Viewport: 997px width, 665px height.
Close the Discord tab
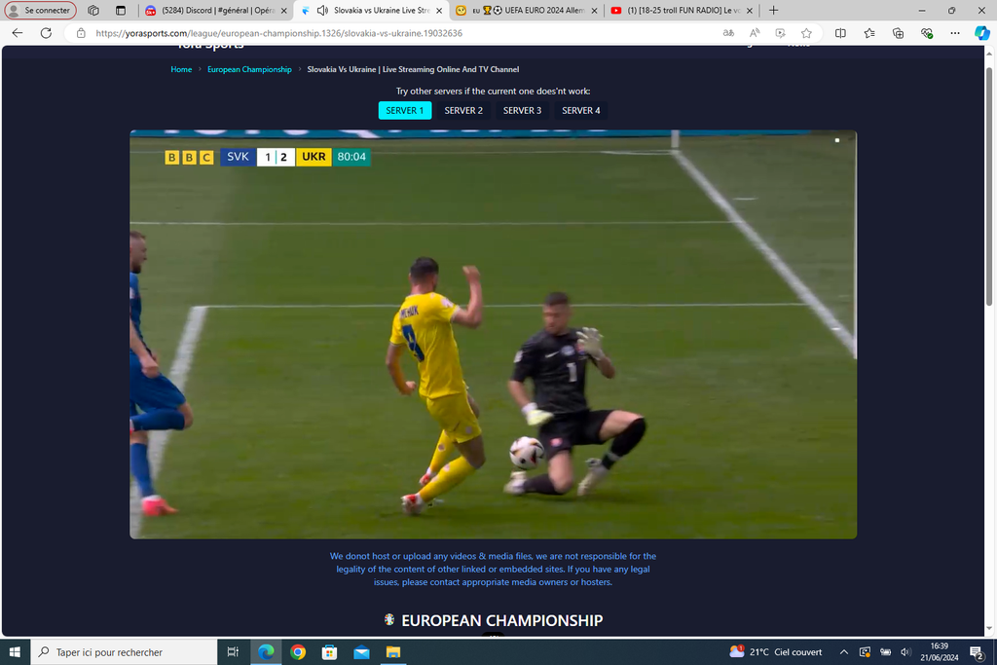tap(283, 10)
